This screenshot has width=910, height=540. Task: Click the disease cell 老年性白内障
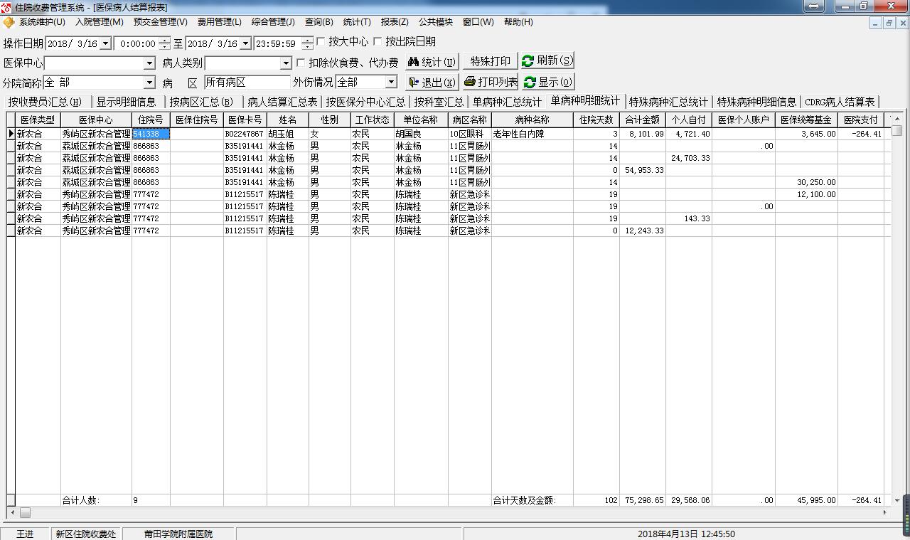pos(532,134)
